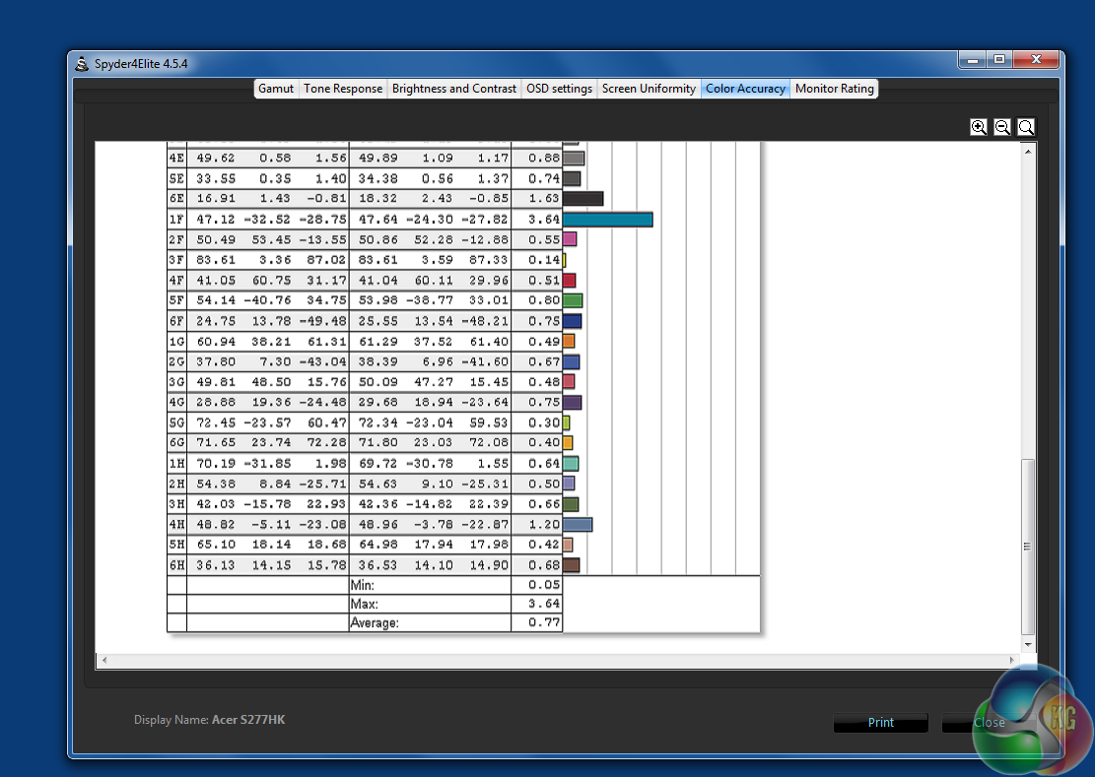The image size is (1095, 777).
Task: Click delta value 1.20 in row 4H
Action: pyautogui.click(x=544, y=525)
